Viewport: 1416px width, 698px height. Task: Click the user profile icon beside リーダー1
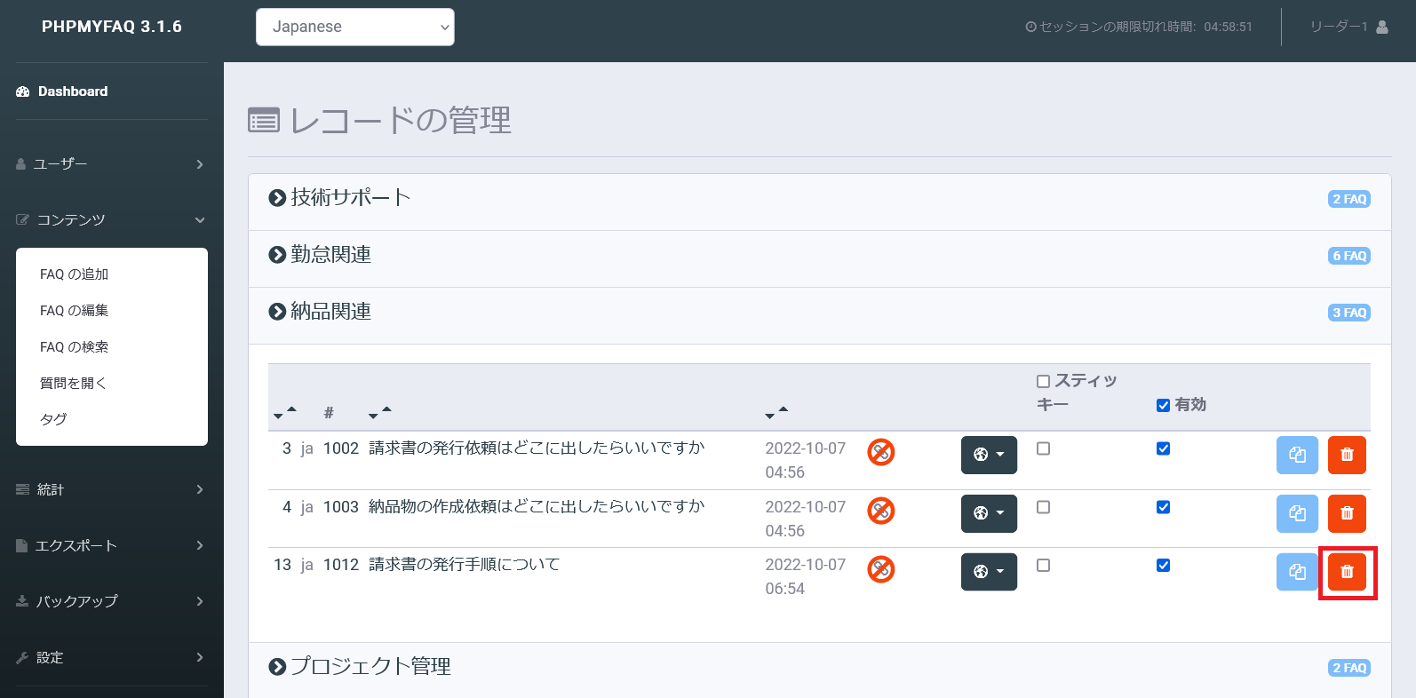(x=1381, y=27)
